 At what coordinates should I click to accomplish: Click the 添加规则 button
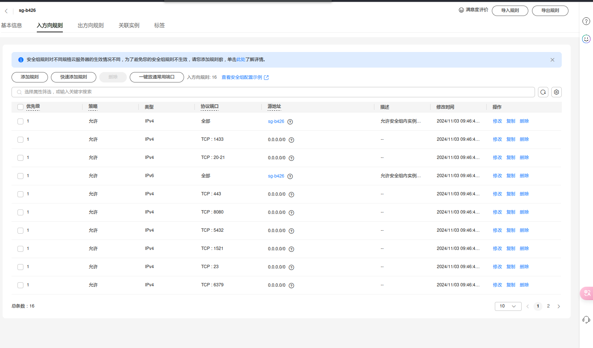pos(30,77)
